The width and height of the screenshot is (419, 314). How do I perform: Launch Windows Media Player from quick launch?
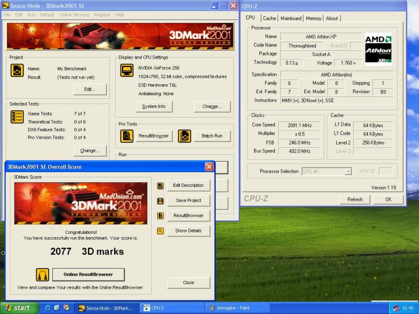coord(67,308)
